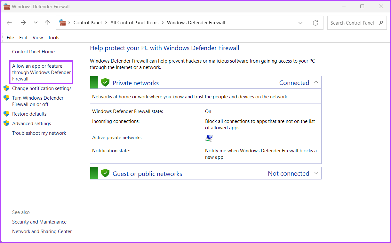Click the Not connected status text
This screenshot has height=243, width=391.
pos(289,173)
